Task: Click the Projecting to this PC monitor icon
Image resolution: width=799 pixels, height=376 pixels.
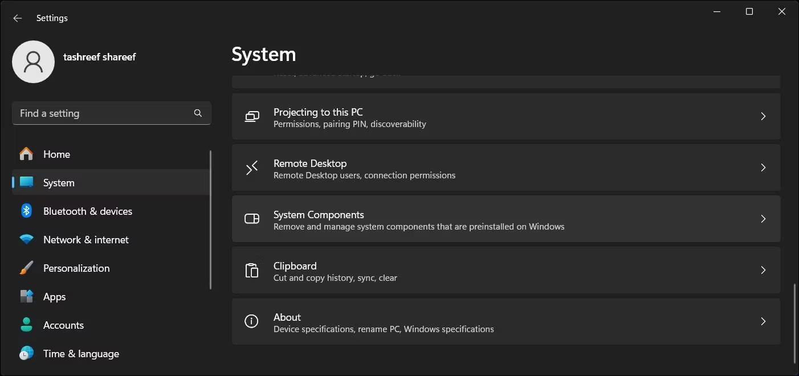Action: click(251, 116)
